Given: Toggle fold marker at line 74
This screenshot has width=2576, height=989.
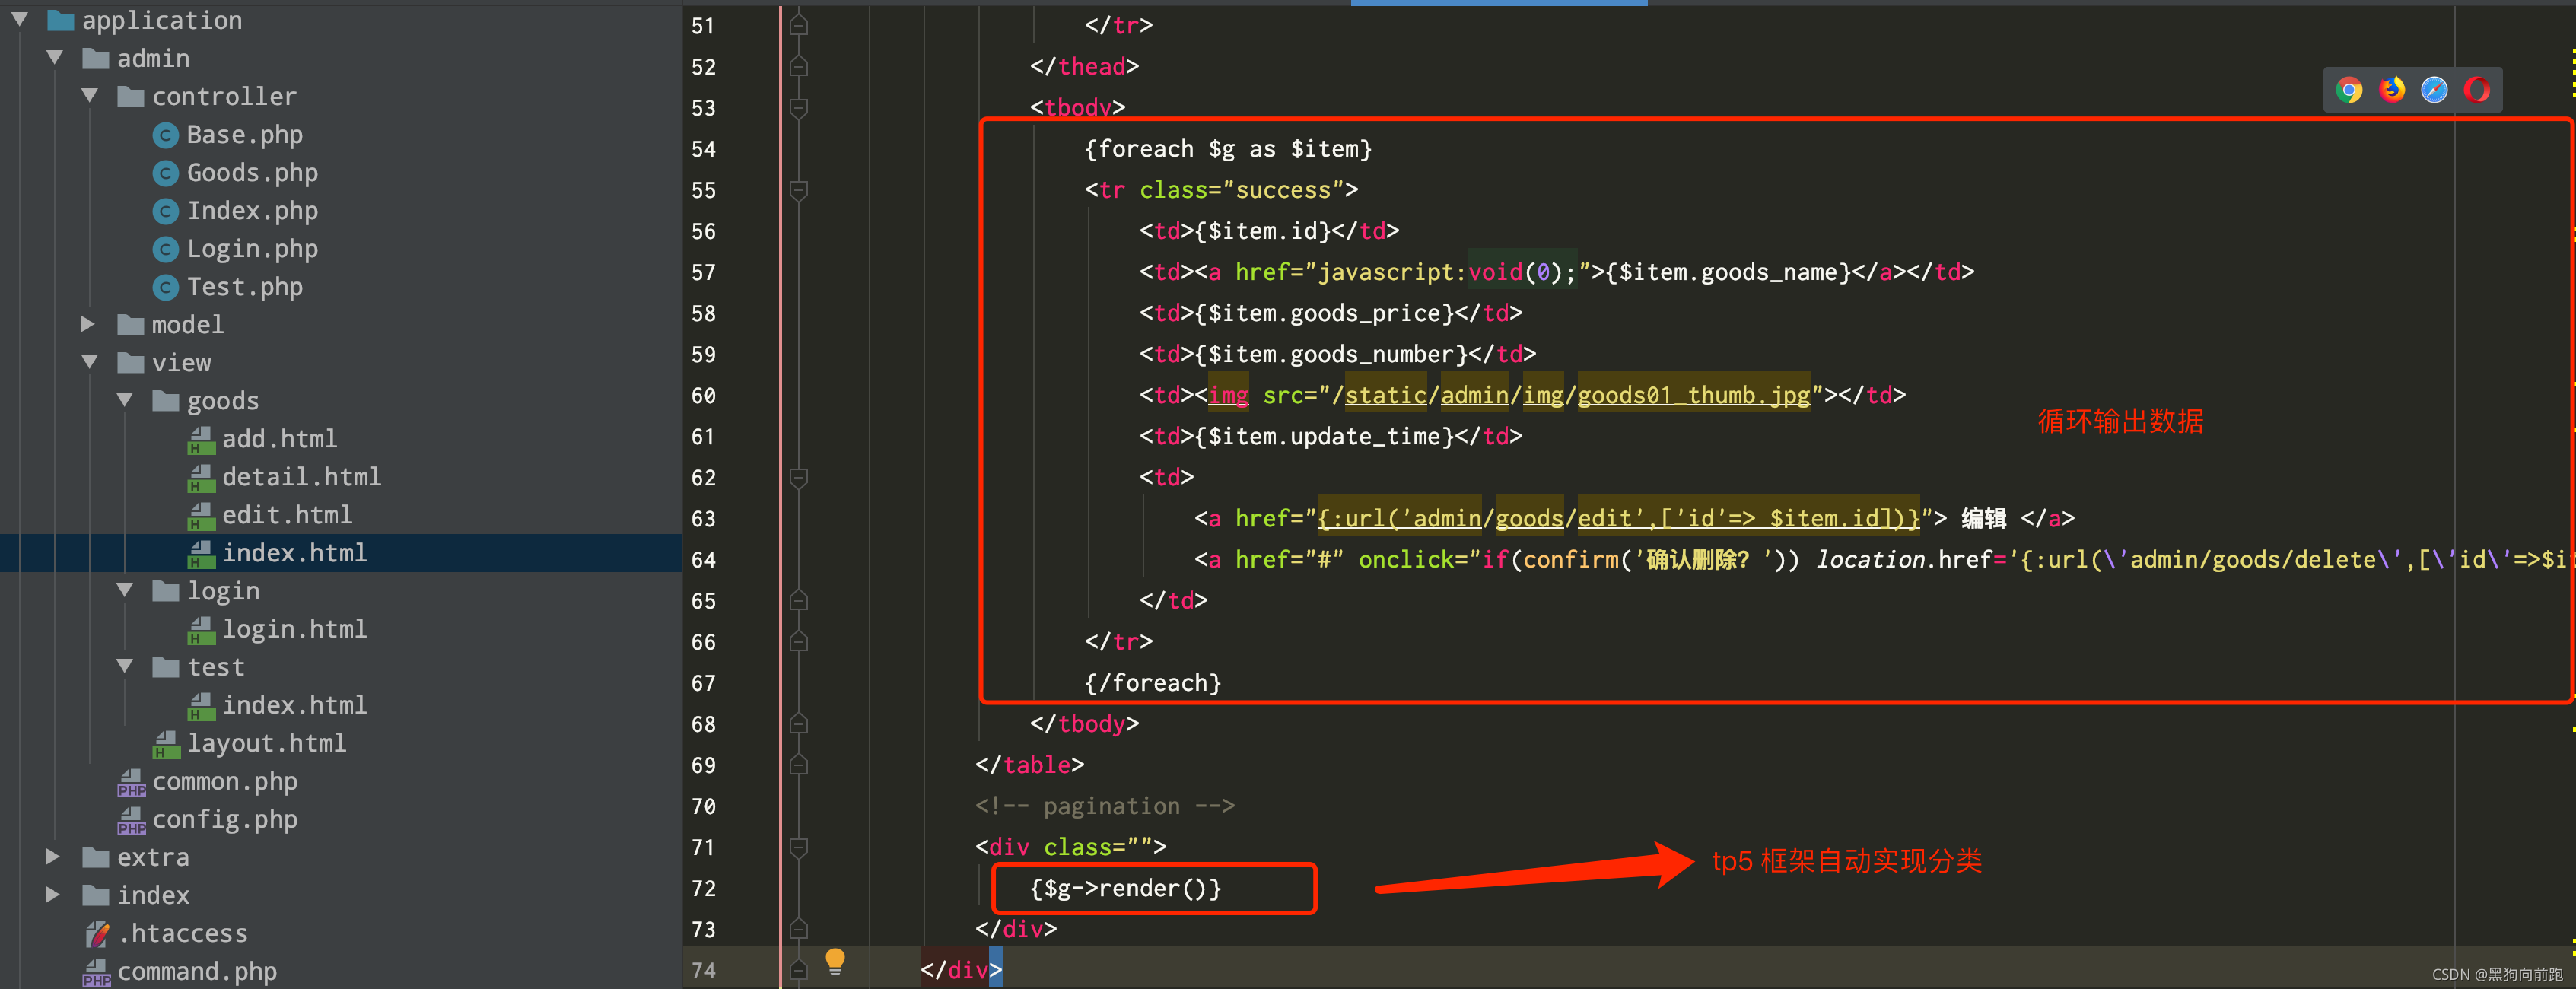Looking at the screenshot, I should (x=798, y=970).
